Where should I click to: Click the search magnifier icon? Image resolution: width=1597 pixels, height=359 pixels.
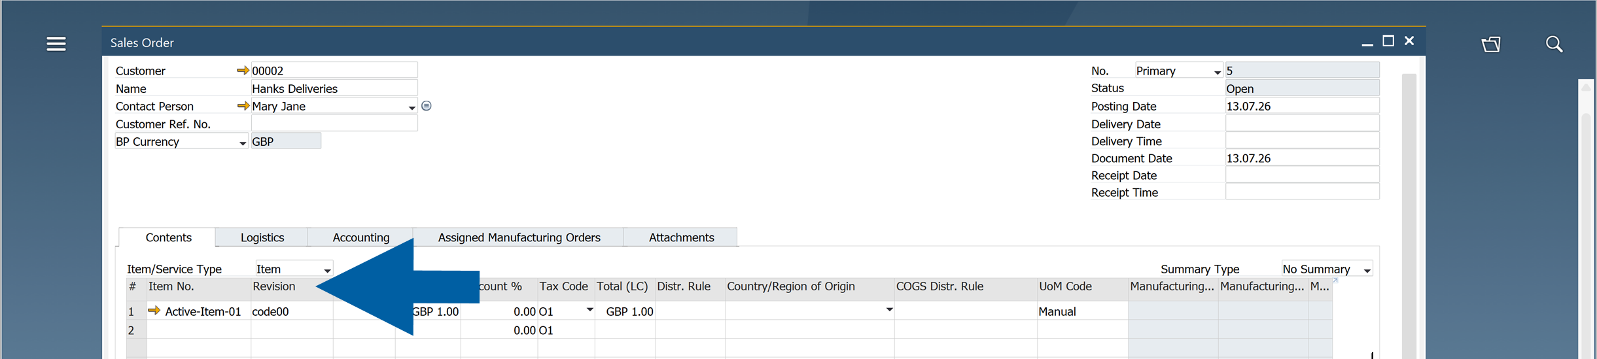(1554, 44)
